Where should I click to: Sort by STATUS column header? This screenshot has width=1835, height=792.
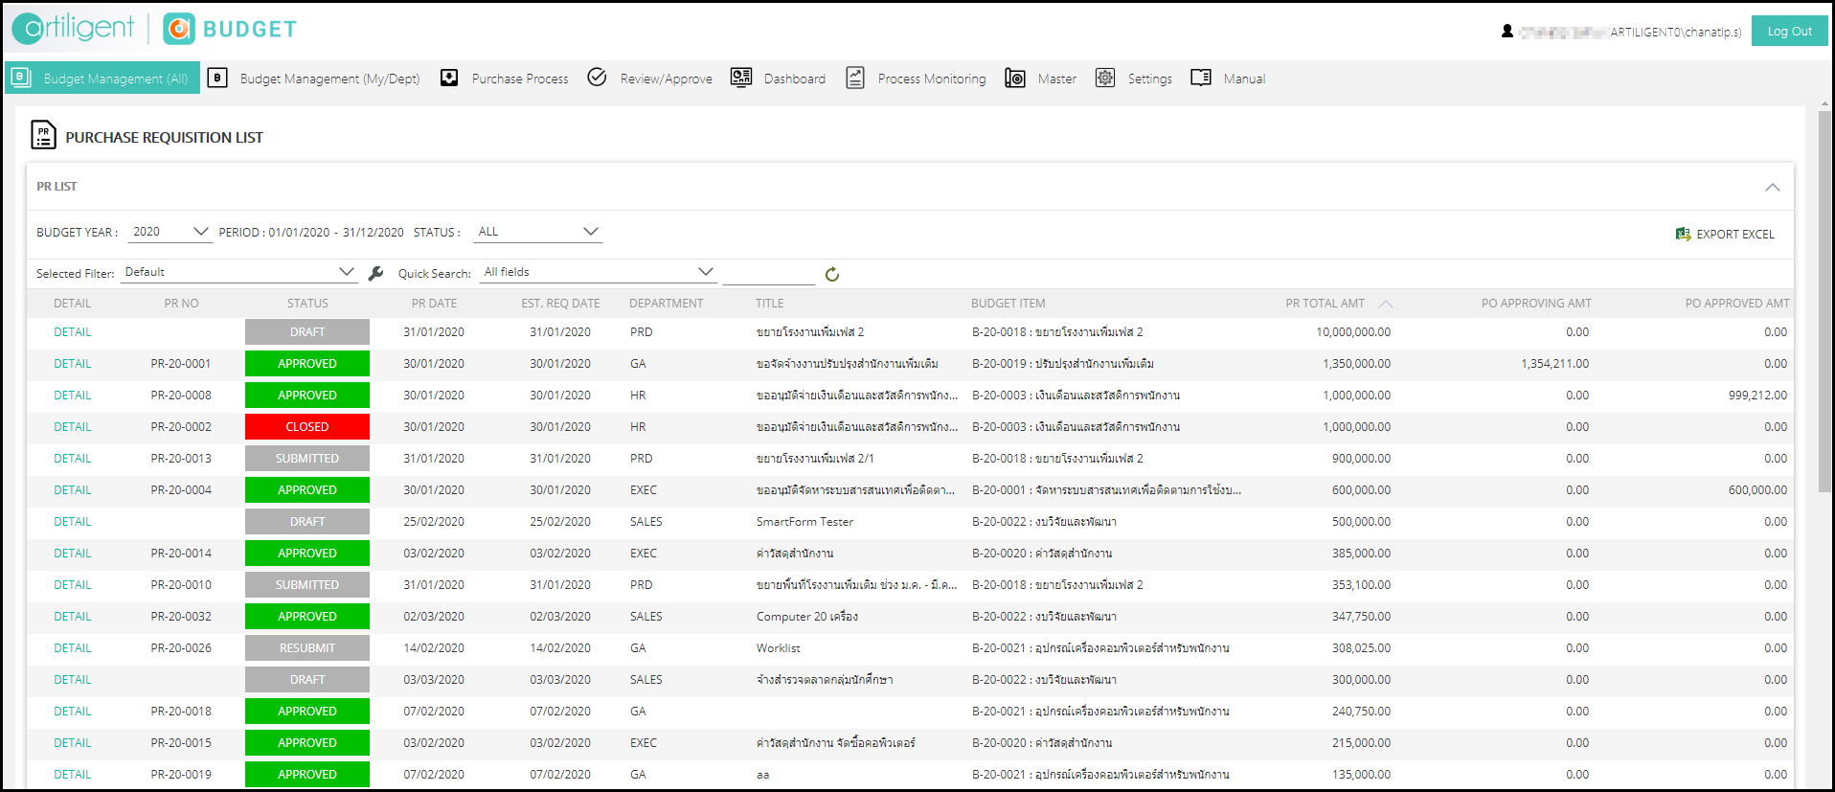[307, 304]
